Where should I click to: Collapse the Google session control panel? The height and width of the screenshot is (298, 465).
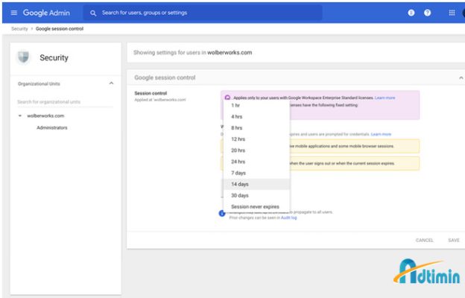coord(461,77)
